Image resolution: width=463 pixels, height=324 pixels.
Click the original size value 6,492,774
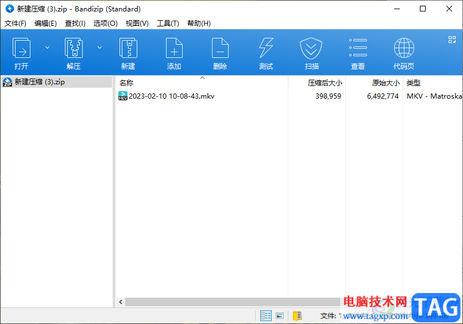[x=383, y=96]
